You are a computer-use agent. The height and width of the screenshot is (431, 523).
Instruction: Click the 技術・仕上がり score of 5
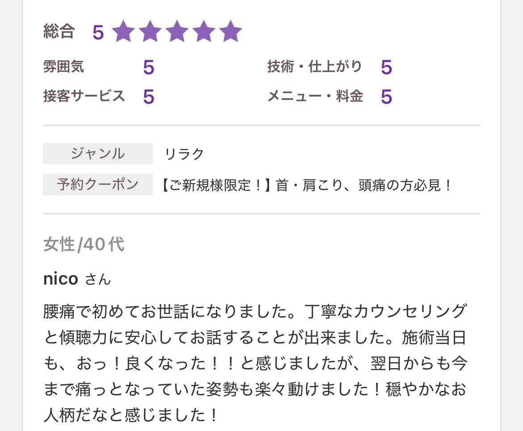(387, 68)
